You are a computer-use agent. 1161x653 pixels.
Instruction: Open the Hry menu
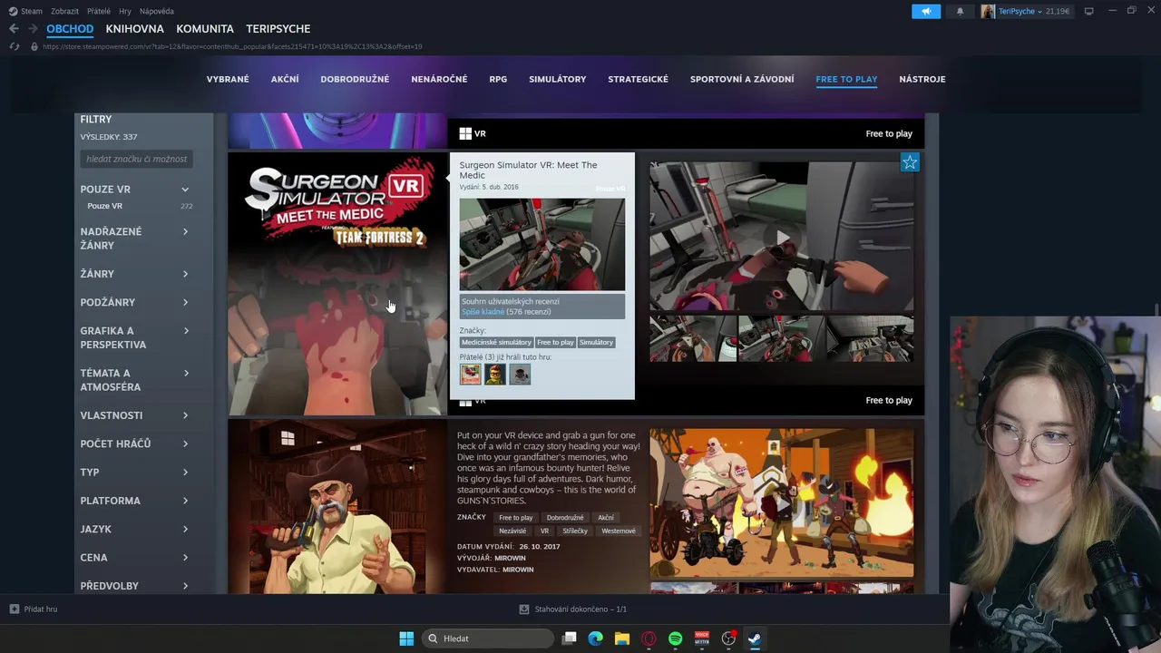coord(125,11)
